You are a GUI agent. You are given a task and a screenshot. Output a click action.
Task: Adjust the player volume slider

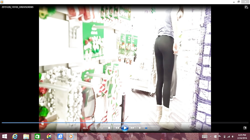(150, 128)
